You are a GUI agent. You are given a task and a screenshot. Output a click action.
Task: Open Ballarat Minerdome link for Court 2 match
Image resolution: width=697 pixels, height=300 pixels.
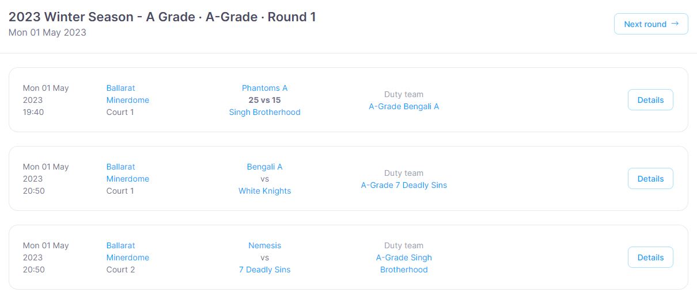pyautogui.click(x=127, y=252)
